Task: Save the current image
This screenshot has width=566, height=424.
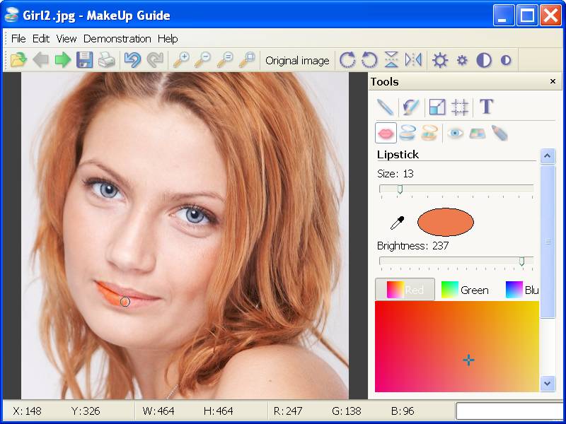Action: 83,60
